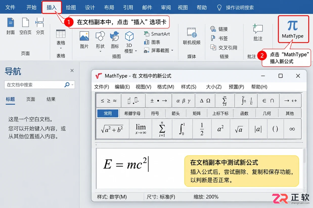Select the 希腊字母 template tab
Viewport: 313px width, 208px height.
coord(132,113)
